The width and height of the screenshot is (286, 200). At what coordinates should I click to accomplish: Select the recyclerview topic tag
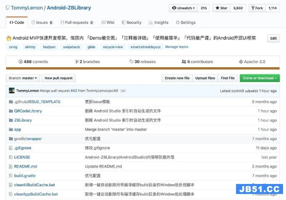pos(113,47)
